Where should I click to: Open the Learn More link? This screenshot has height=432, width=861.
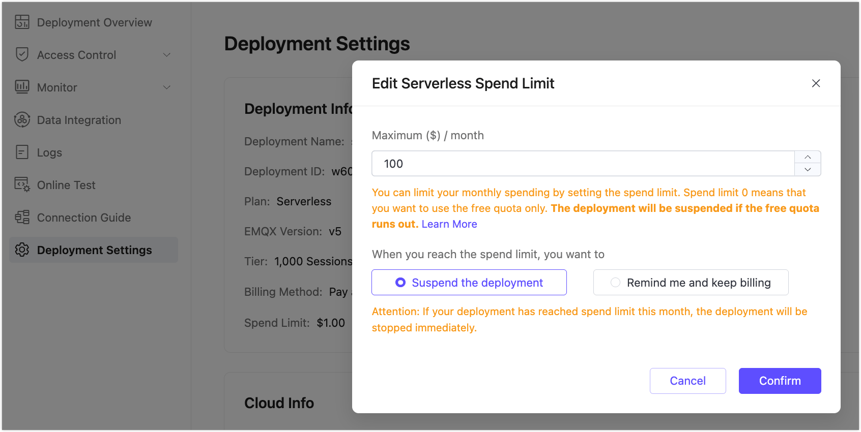449,224
